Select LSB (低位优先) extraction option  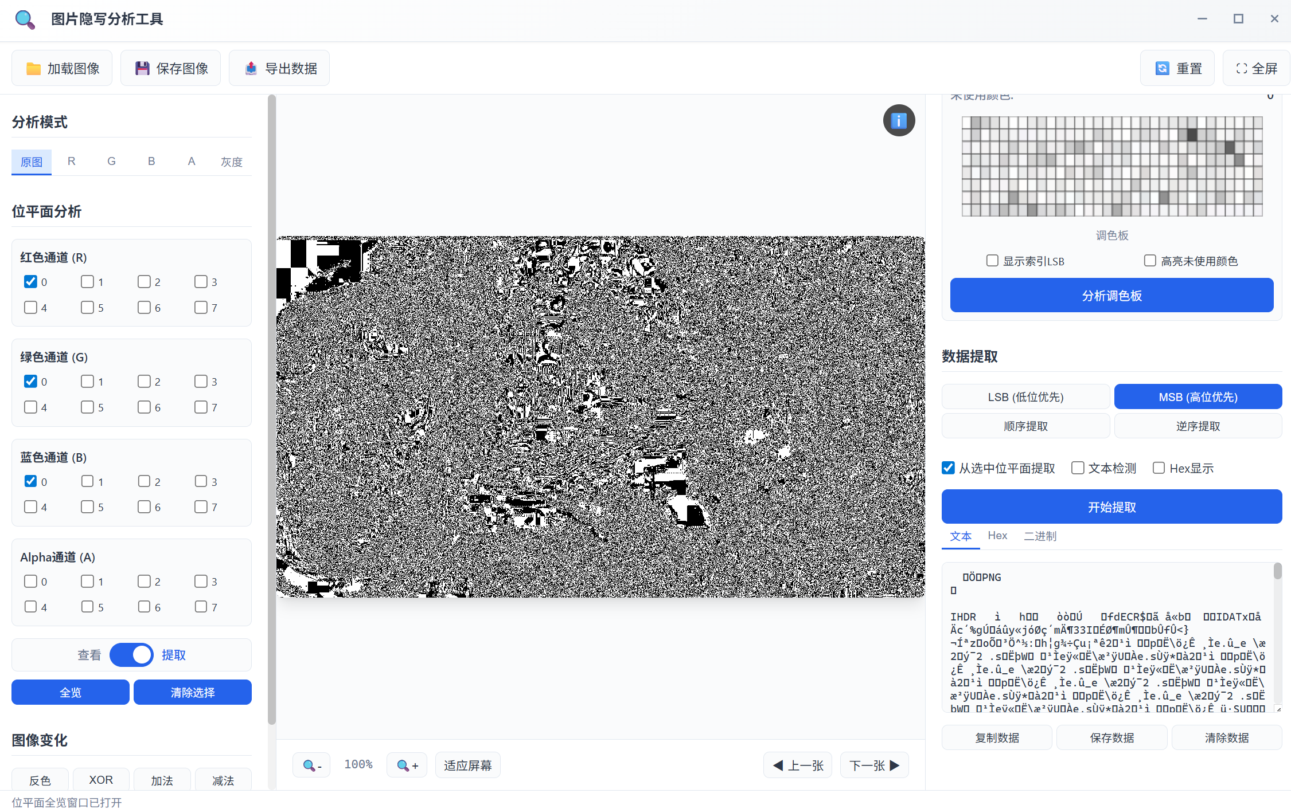(x=1025, y=397)
